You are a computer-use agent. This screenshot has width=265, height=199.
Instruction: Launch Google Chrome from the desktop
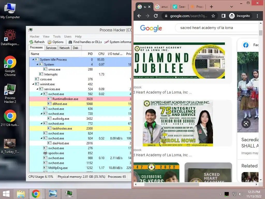pyautogui.click(x=10, y=66)
